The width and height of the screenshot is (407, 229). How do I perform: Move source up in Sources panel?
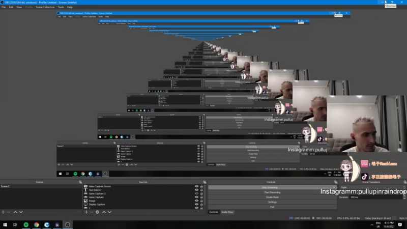click(104, 212)
